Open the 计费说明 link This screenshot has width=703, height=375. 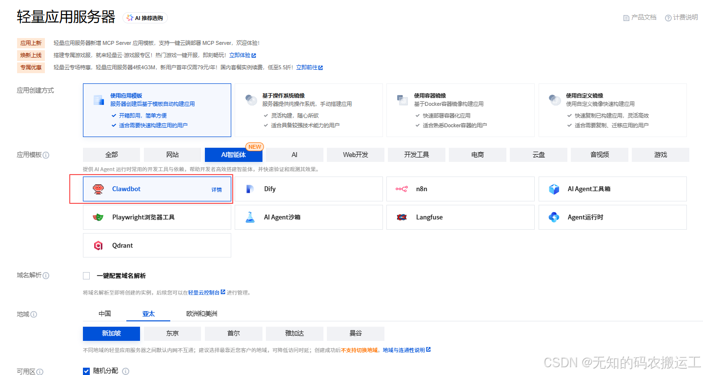point(681,18)
